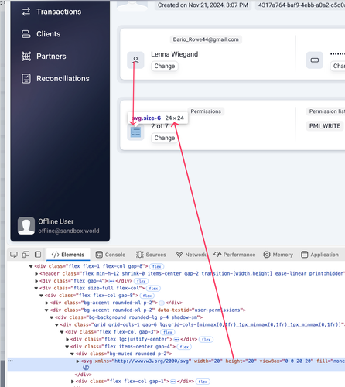Collapse the user-permissions data-testid div
Image resolution: width=345 pixels, height=387 pixels.
click(x=46, y=310)
